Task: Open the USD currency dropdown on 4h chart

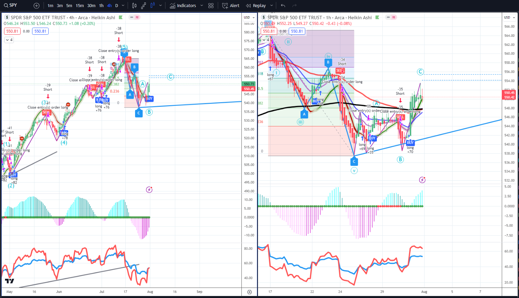Action: 249,18
